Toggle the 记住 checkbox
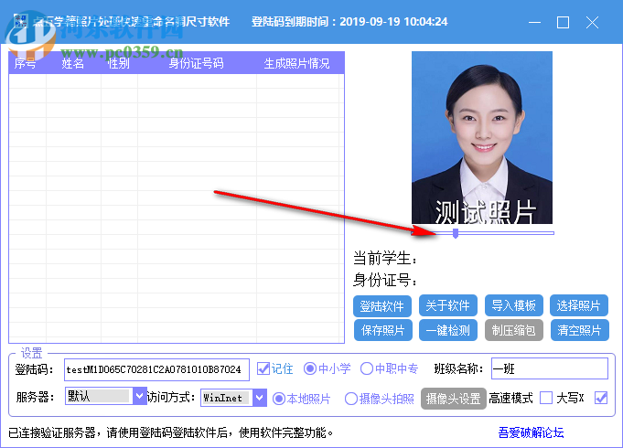The image size is (623, 448). click(x=263, y=368)
